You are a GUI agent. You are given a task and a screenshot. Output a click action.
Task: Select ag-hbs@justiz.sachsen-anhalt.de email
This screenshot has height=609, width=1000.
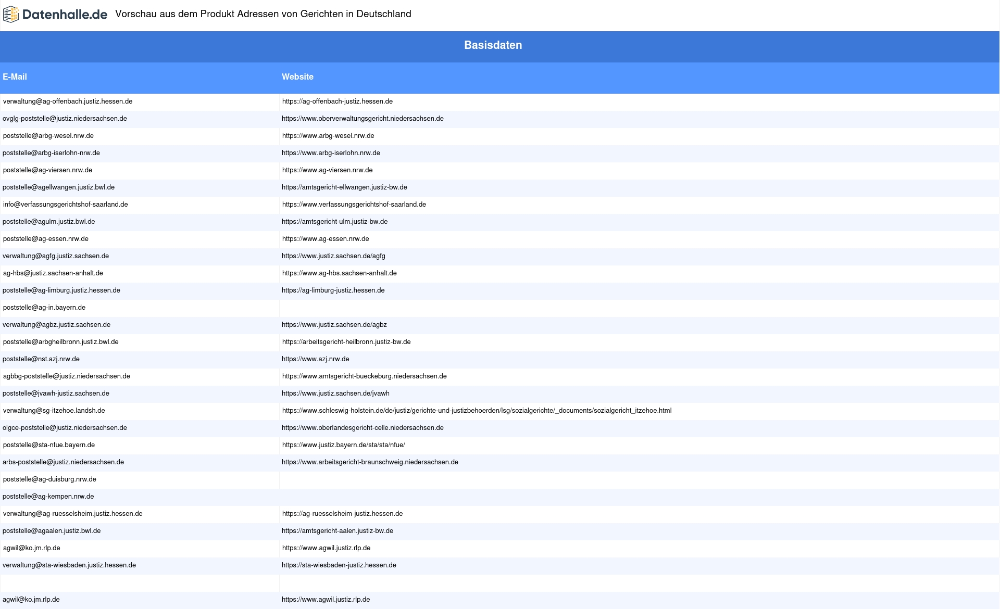[53, 273]
